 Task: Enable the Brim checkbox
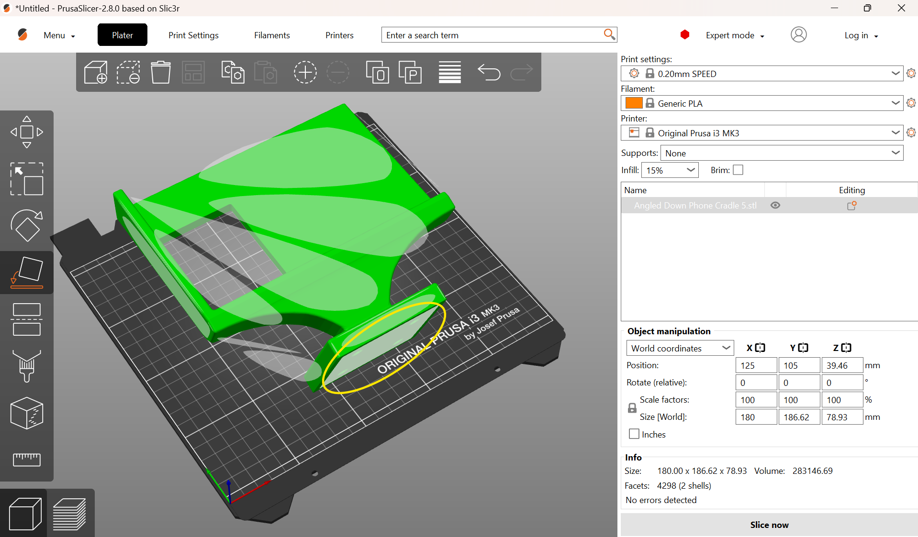click(738, 170)
